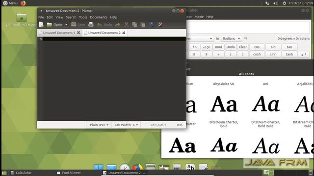Open the Documents menu in Pluma
Viewport: 314px width, 176px height.
click(x=99, y=17)
